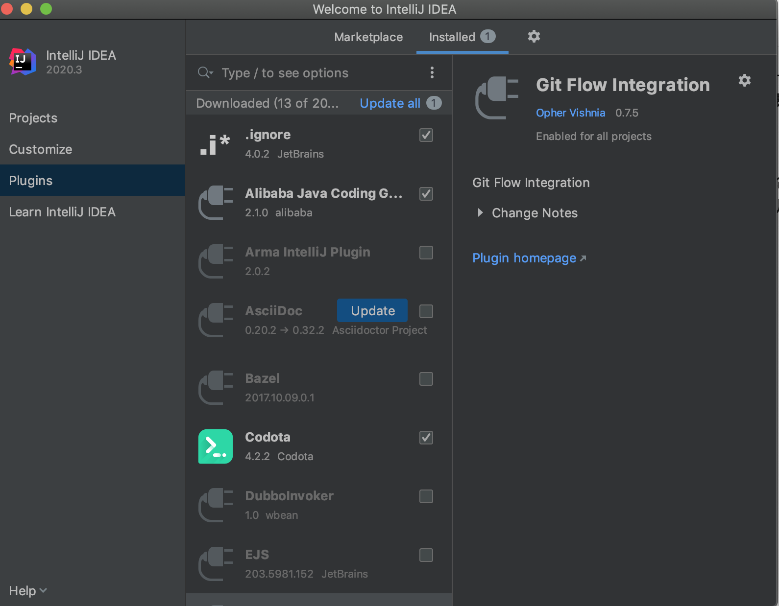Select the EJS plugin icon
Viewport: 779px width, 606px height.
coord(216,564)
